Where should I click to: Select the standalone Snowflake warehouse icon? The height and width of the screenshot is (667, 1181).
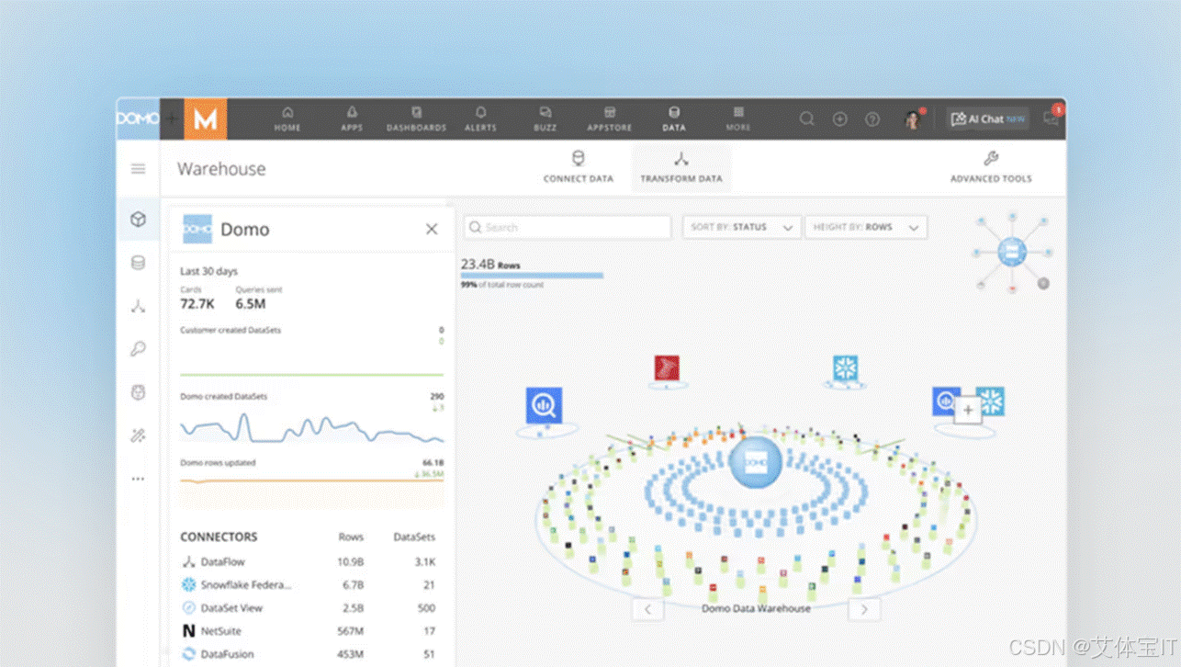click(845, 368)
